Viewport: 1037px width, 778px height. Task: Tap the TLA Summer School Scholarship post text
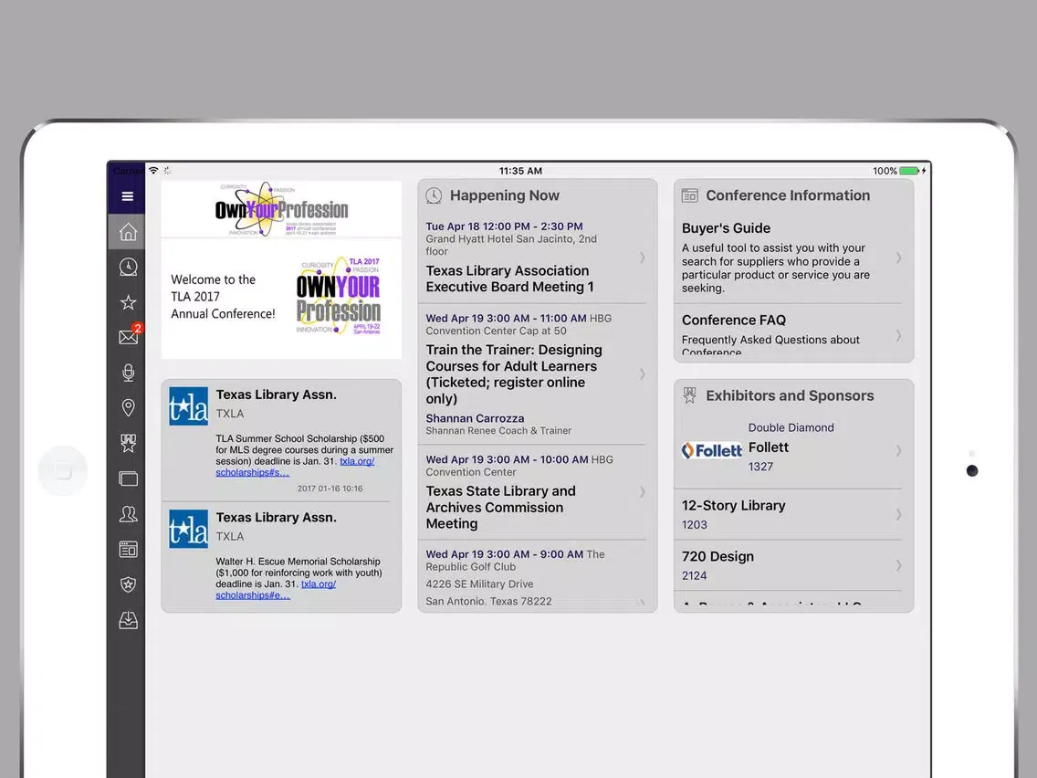point(304,455)
